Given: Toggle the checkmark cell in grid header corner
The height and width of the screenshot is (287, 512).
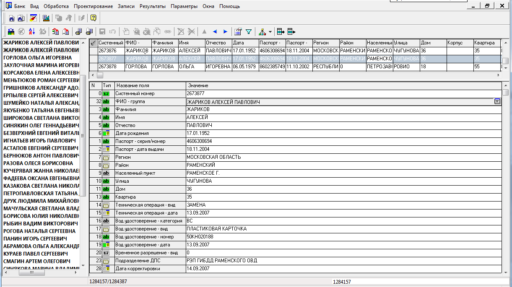Looking at the screenshot, I should (x=93, y=43).
